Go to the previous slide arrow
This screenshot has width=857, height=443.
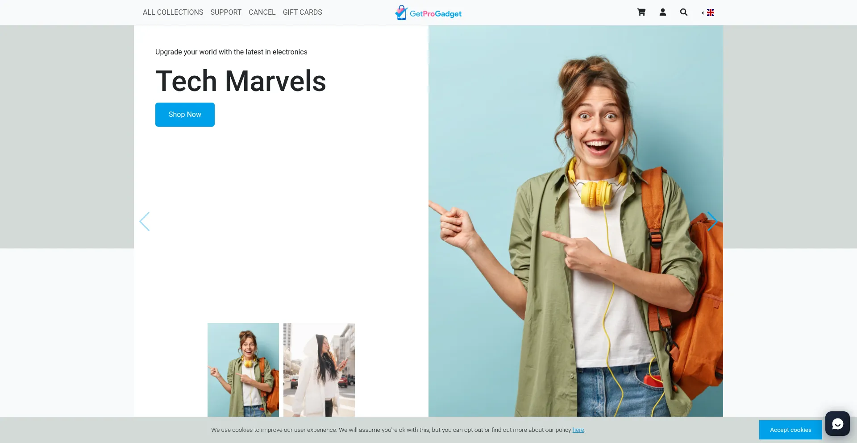pos(145,221)
